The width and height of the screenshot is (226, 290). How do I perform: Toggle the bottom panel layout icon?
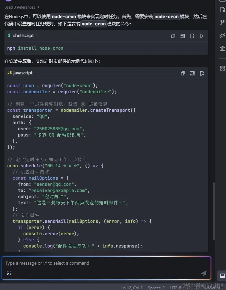(x=222, y=276)
